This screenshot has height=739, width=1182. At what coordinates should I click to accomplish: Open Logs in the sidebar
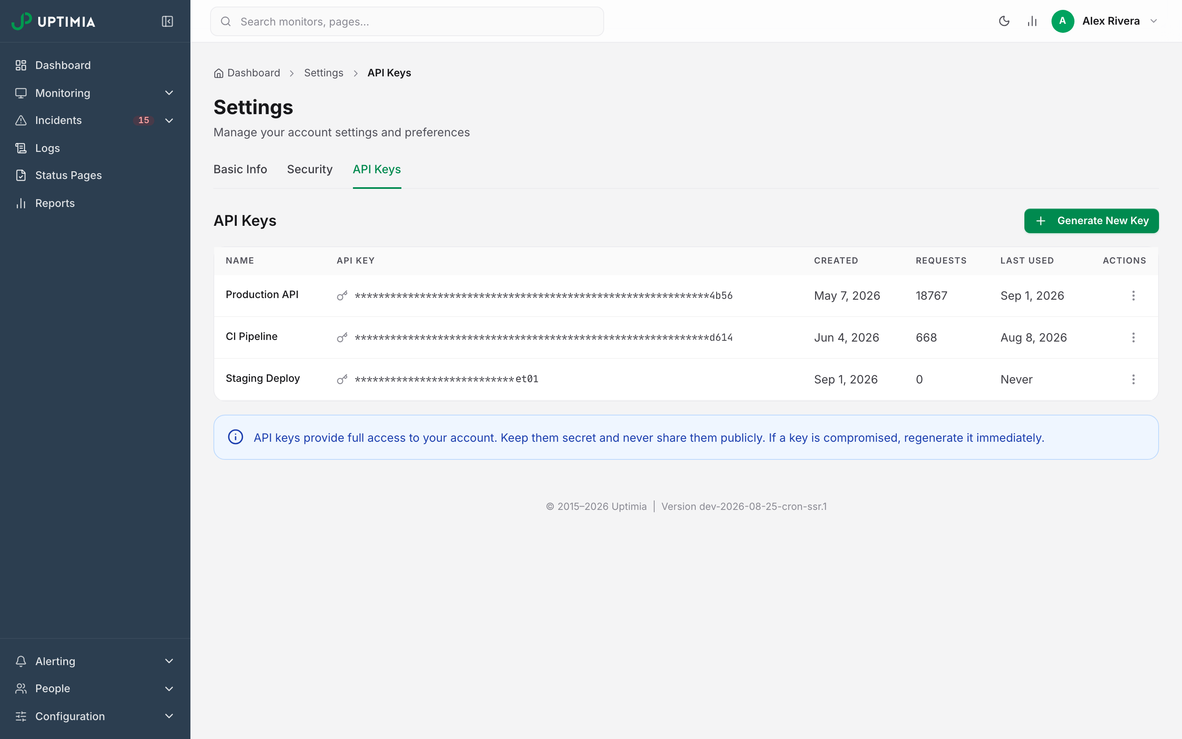coord(95,148)
